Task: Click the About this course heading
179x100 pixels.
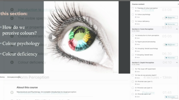Action: coord(27,87)
